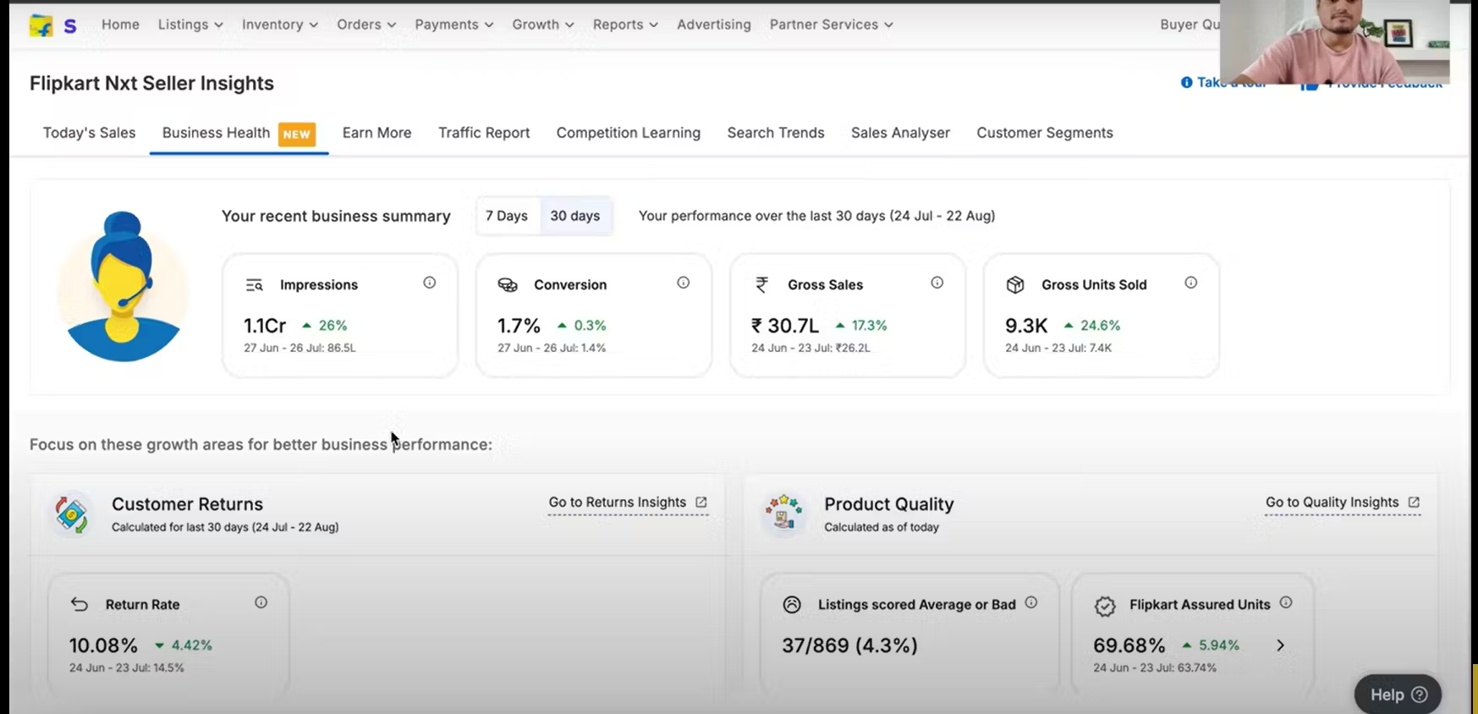
Task: Expand the Listings dropdown menu
Action: pyautogui.click(x=190, y=25)
